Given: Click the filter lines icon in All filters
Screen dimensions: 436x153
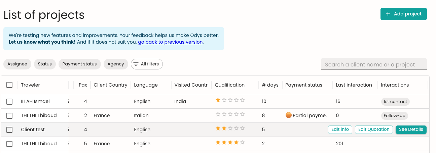Looking at the screenshot, I should (136, 64).
